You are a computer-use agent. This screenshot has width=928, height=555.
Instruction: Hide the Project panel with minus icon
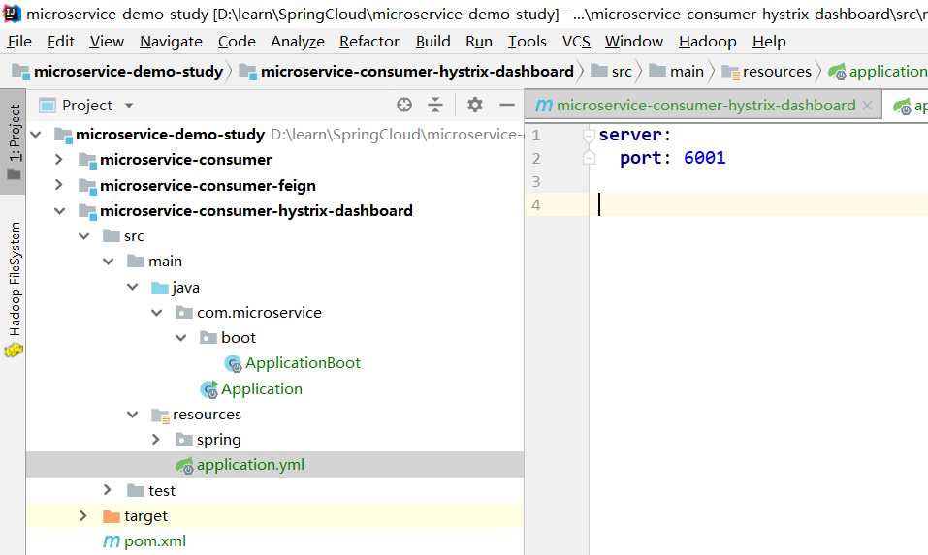506,106
